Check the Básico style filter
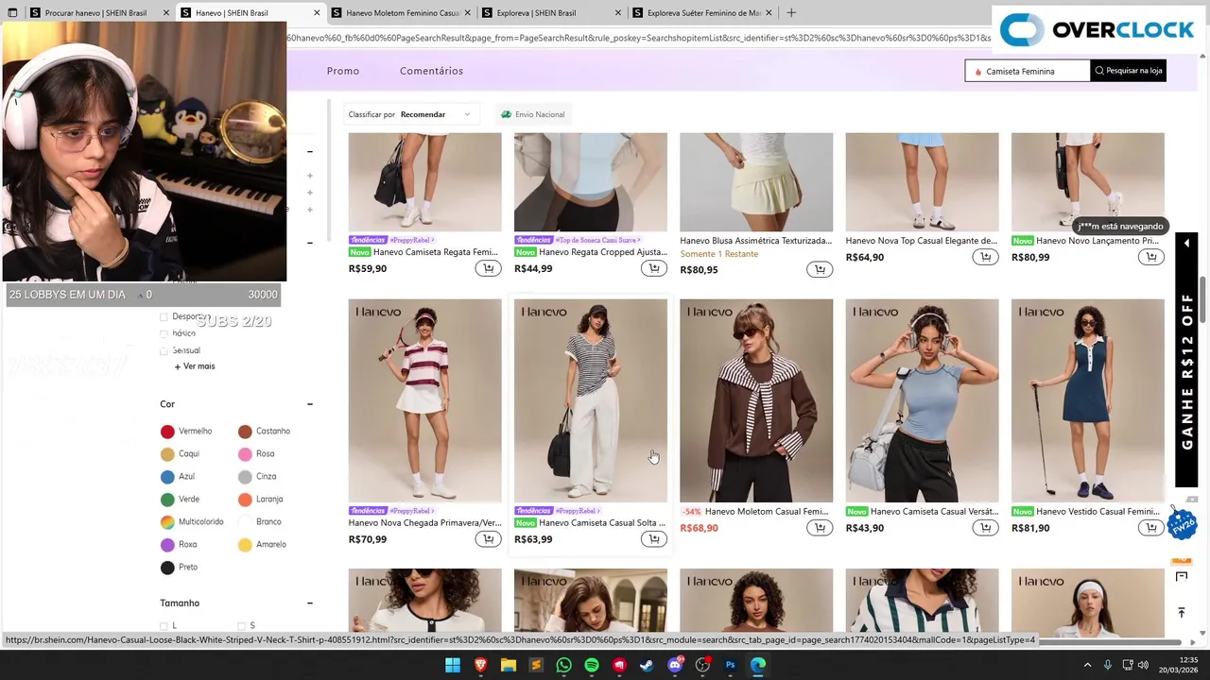The image size is (1210, 680). click(164, 333)
